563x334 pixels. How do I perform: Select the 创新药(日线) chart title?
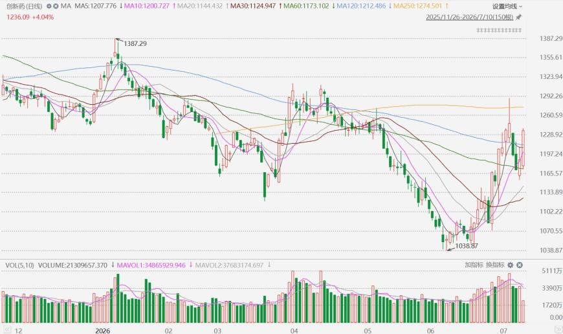[x=24, y=6]
